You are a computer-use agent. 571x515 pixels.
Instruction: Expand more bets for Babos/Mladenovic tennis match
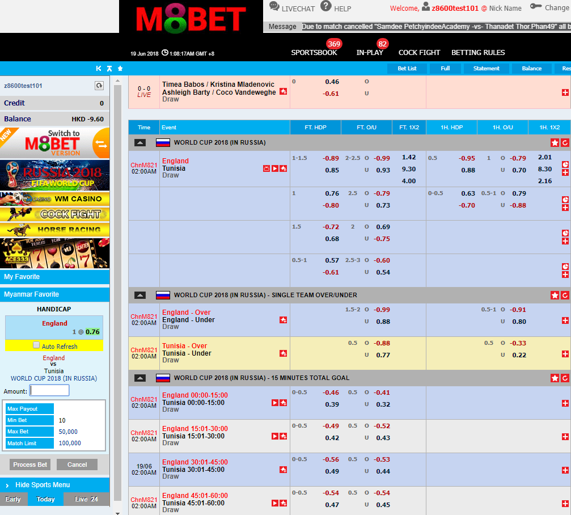565,92
